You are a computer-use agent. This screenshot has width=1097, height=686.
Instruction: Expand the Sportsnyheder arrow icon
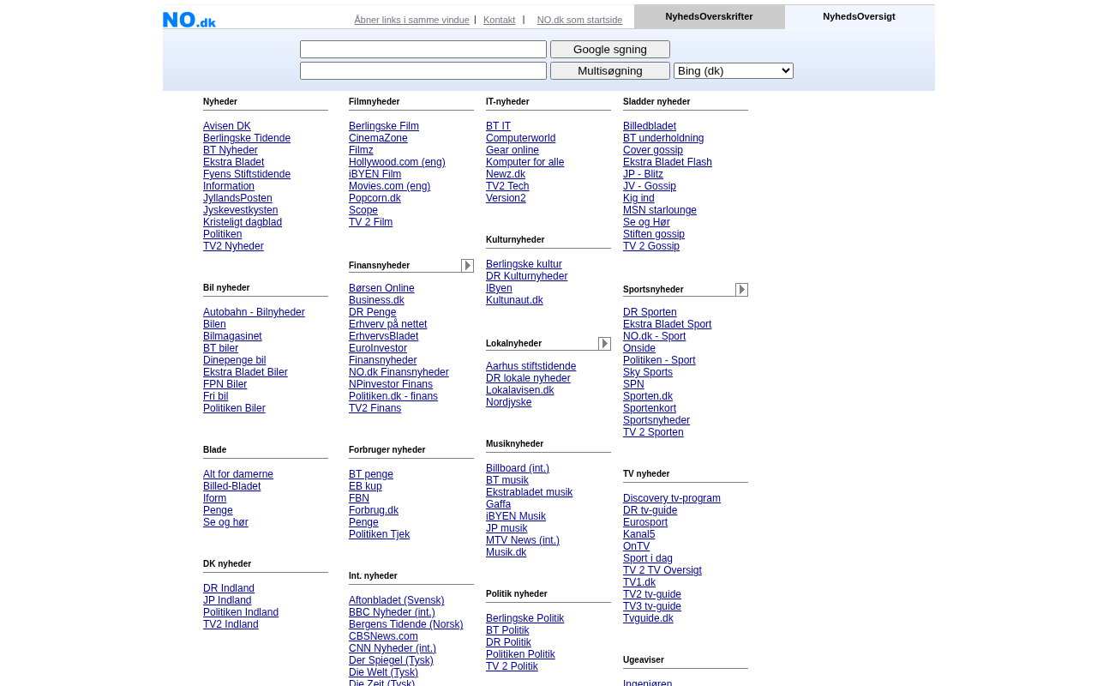(x=741, y=290)
